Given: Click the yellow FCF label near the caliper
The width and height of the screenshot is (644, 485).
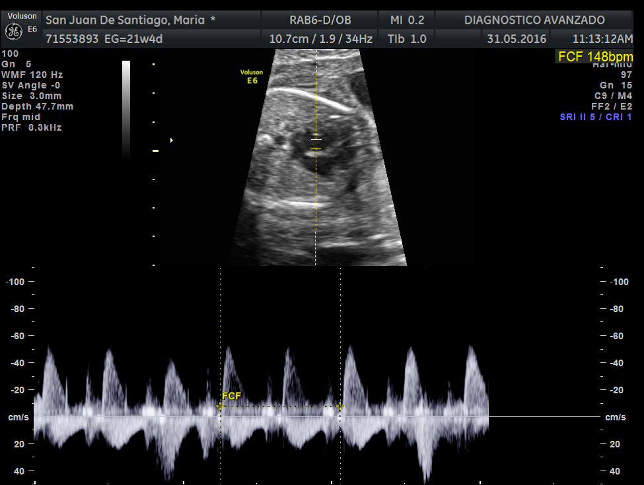Looking at the screenshot, I should [232, 396].
